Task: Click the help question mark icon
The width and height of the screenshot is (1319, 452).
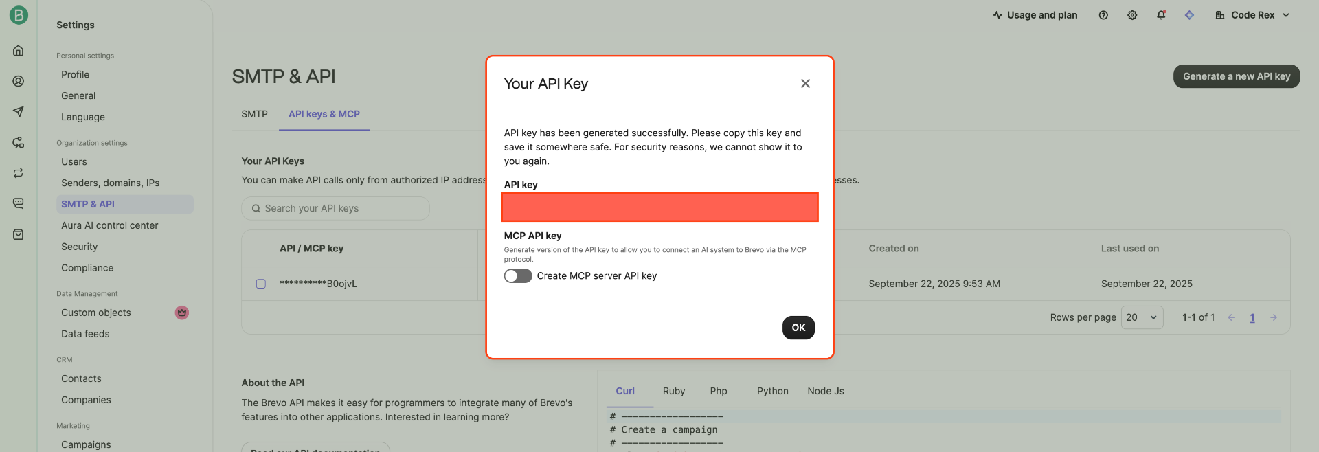Action: (1103, 15)
